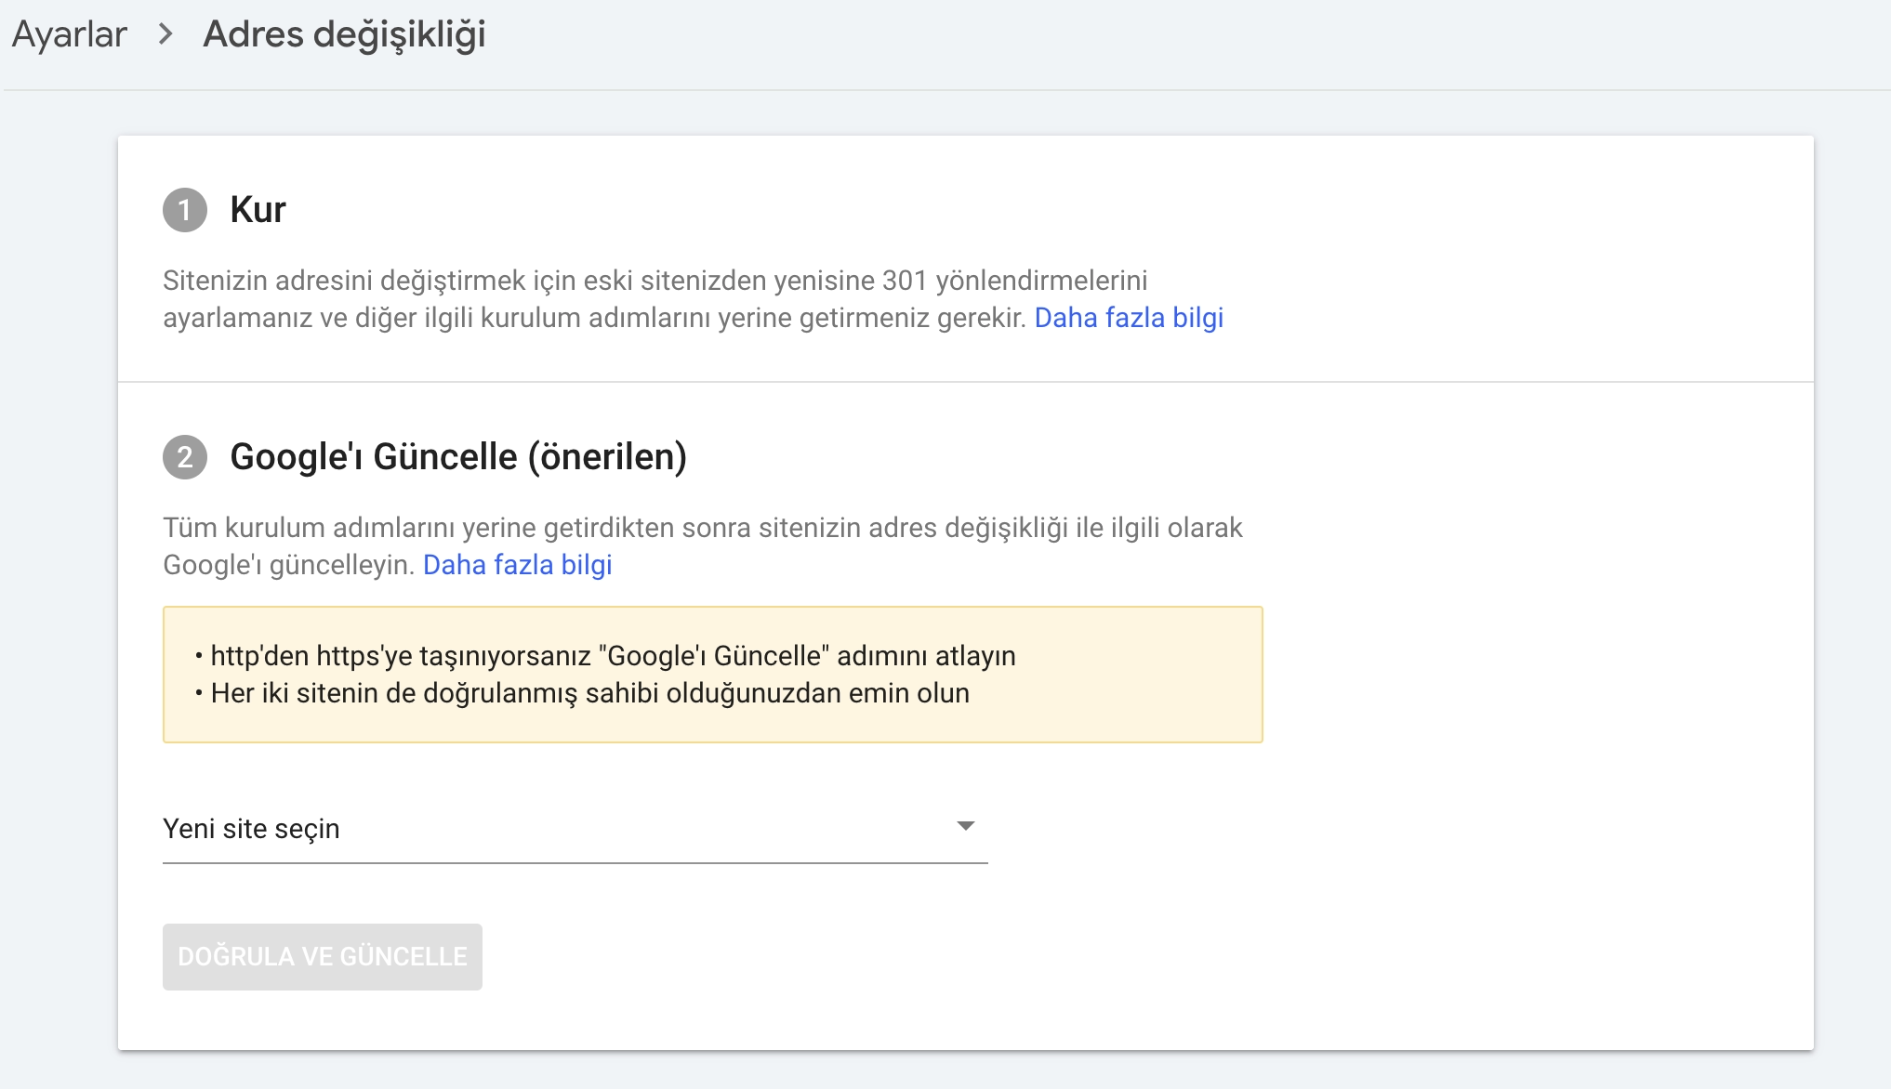Click the step 1 number badge
1891x1089 pixels.
pos(185,210)
